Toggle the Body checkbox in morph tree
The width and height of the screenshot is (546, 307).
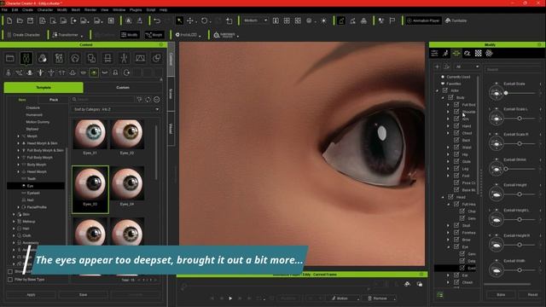450,97
